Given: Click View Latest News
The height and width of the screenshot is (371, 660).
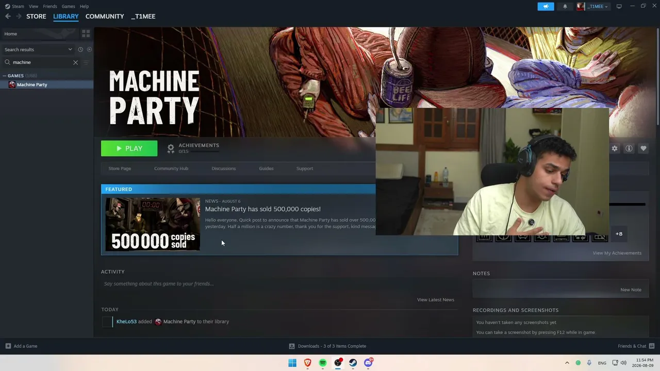Looking at the screenshot, I should [436, 300].
